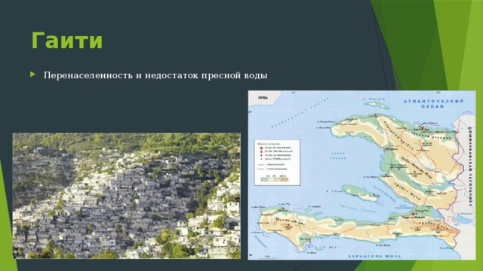The height and width of the screenshot is (271, 483).
Task: Select the hillside houses photo
Action: pyautogui.click(x=127, y=196)
